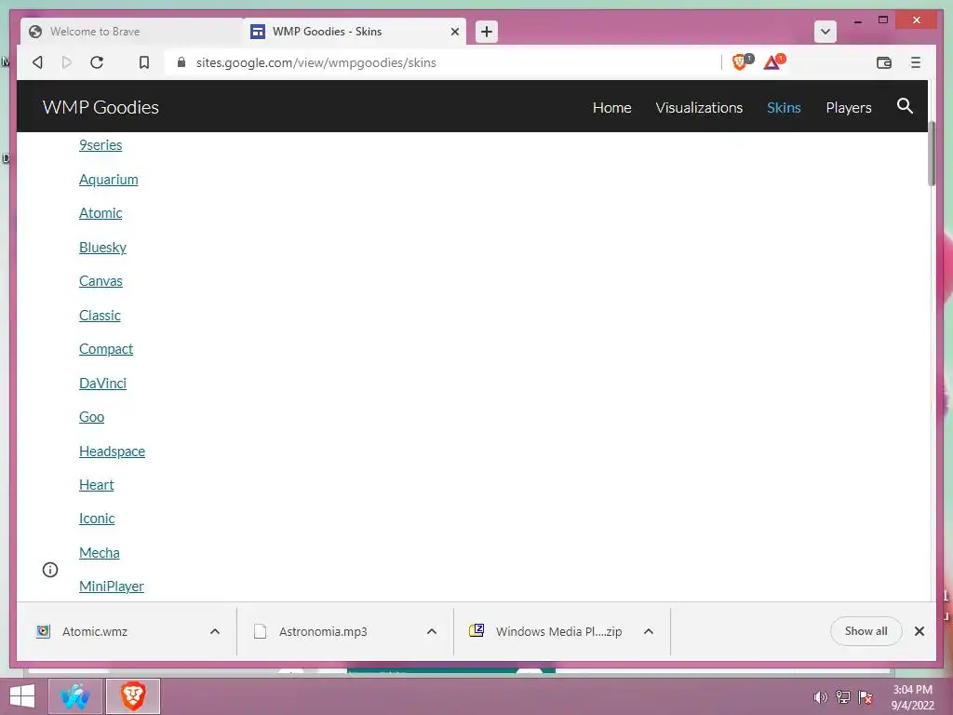Screen dimensions: 953x715
Task: Go to the Home page in the site menu
Action: (x=612, y=108)
